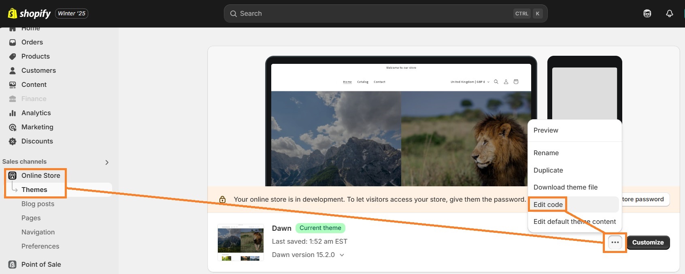Click the Discounts badge icon

click(x=13, y=141)
